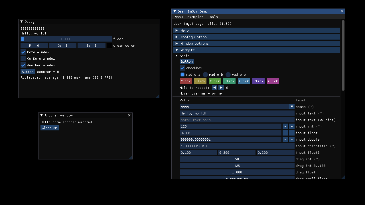Image resolution: width=365 pixels, height=205 pixels.
Task: Click the purple Click button
Action: (x=258, y=81)
